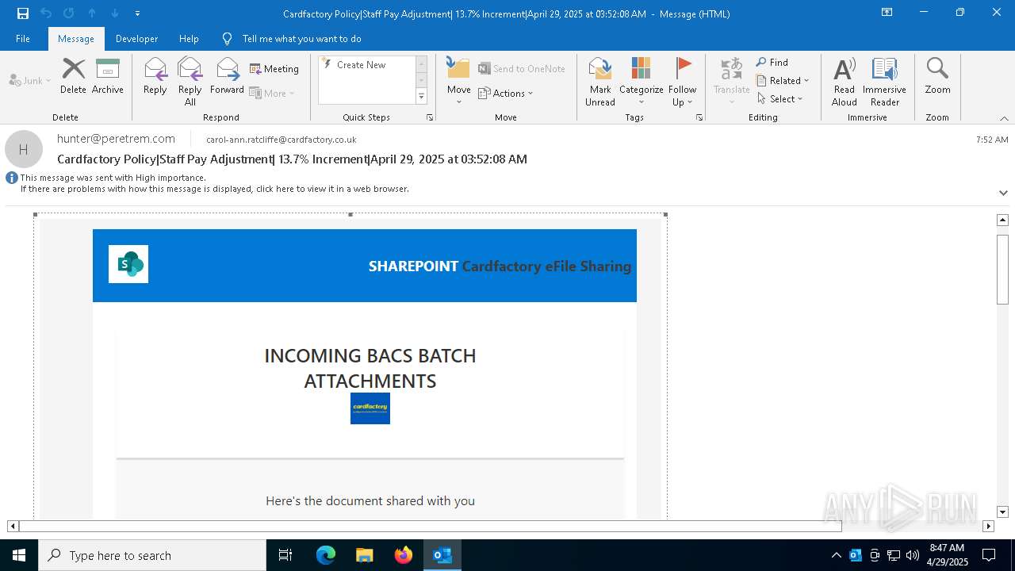
Task: Open the Move folder dropdown
Action: click(458, 82)
